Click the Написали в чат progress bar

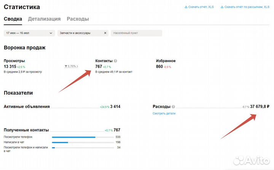[x=83, y=142]
